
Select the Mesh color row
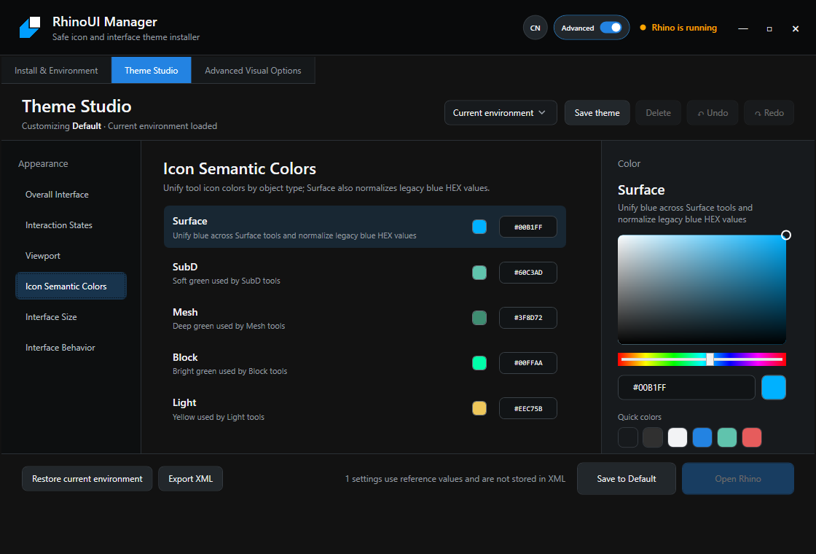coord(365,318)
